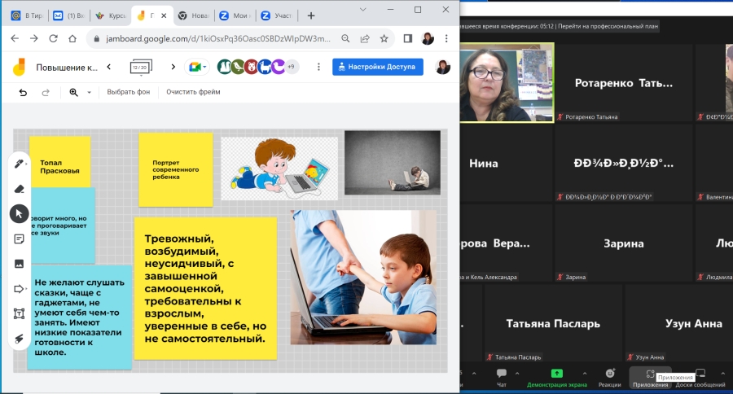Select the Pen tool in Jamboard toolbar
Screen dimensions: 733x394
pyautogui.click(x=18, y=164)
